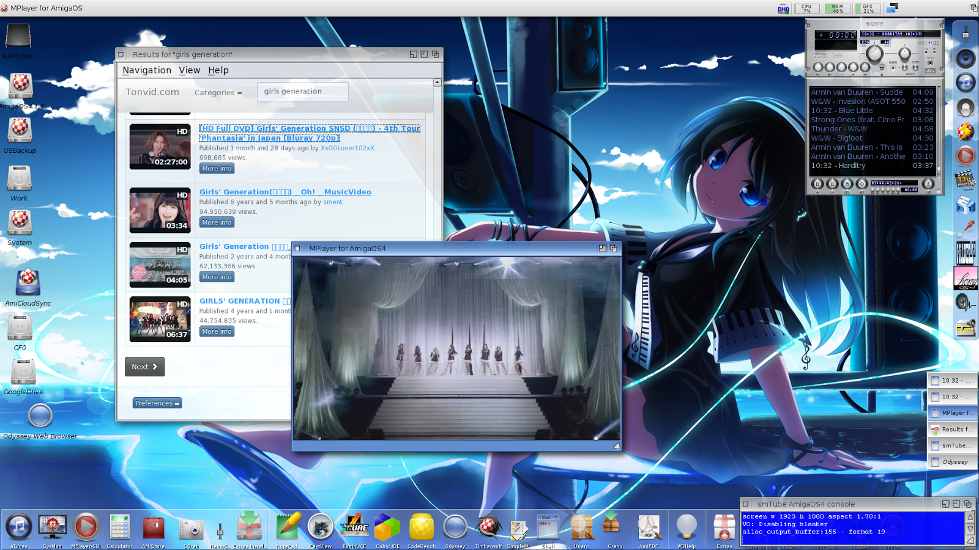Go to the Next results page
The height and width of the screenshot is (550, 979).
point(145,367)
